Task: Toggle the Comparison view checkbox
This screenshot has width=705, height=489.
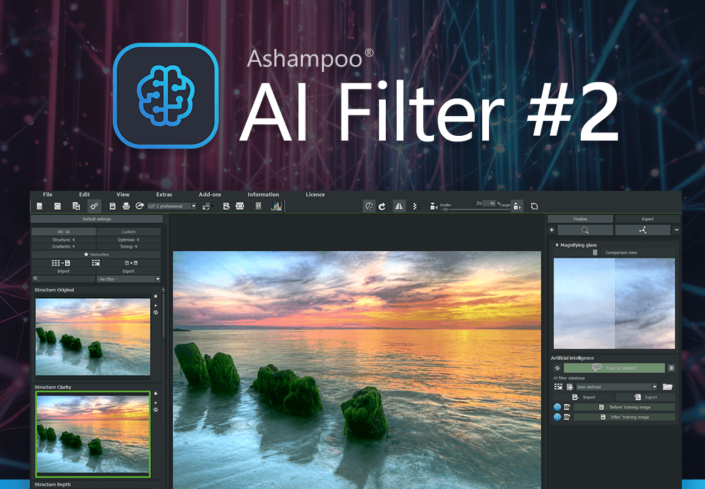Action: (595, 253)
